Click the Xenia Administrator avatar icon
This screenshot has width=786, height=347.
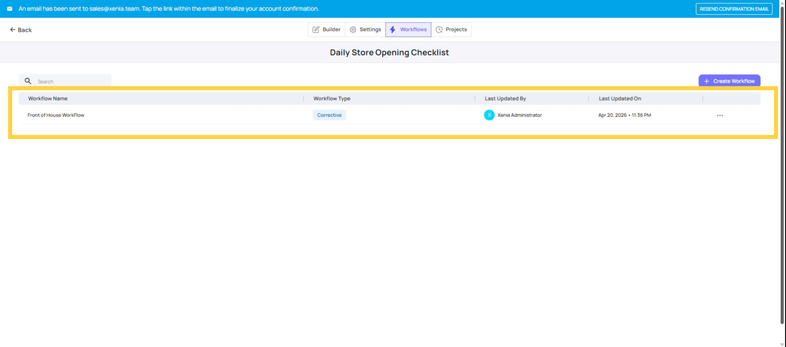(489, 115)
